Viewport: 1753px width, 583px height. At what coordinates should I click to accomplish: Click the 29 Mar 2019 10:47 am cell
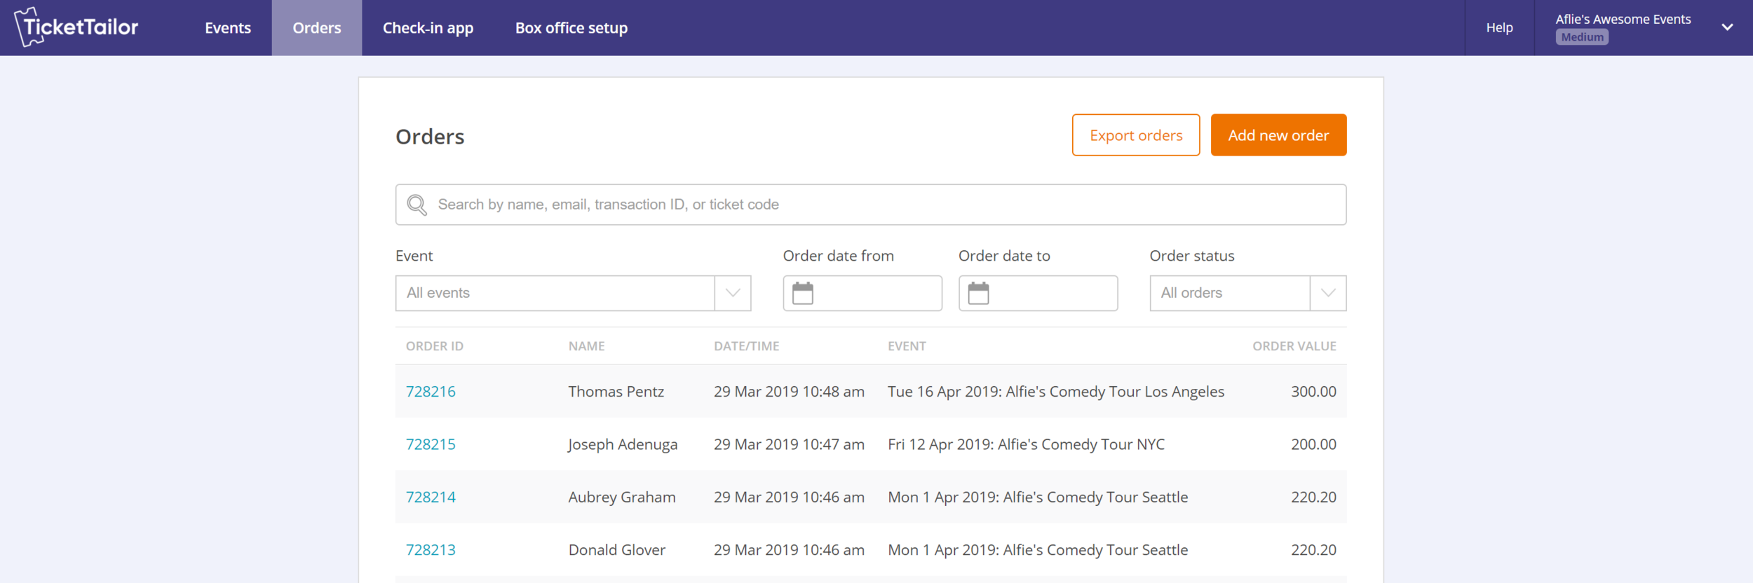789,444
